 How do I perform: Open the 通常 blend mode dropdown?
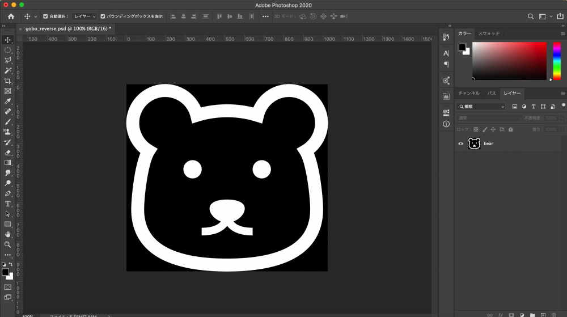click(489, 118)
